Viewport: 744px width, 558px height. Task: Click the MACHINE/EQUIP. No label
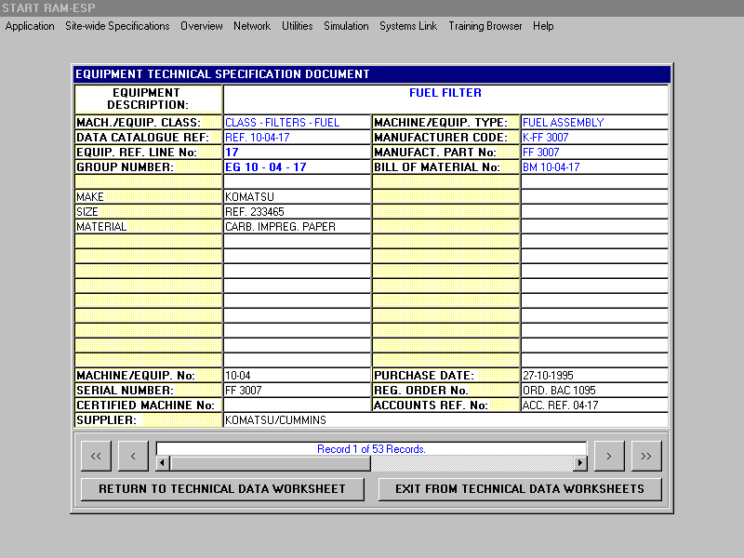(x=148, y=376)
